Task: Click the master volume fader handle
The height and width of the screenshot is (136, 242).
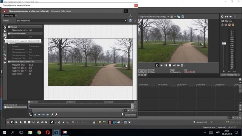Action: (x=224, y=44)
